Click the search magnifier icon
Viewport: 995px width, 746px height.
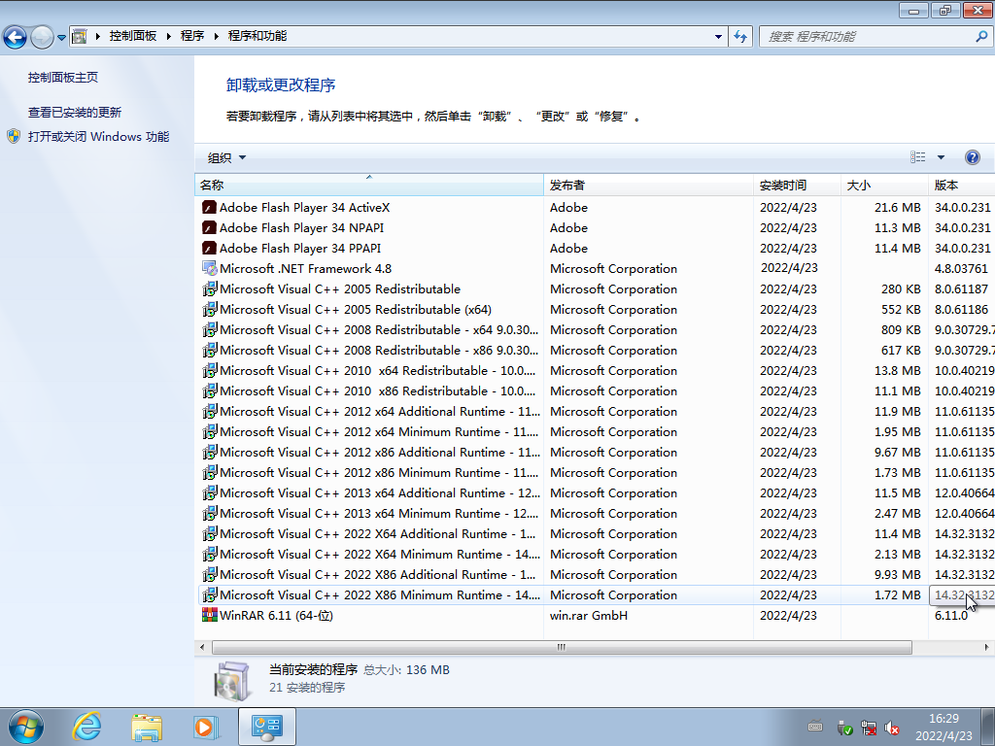[x=981, y=36]
